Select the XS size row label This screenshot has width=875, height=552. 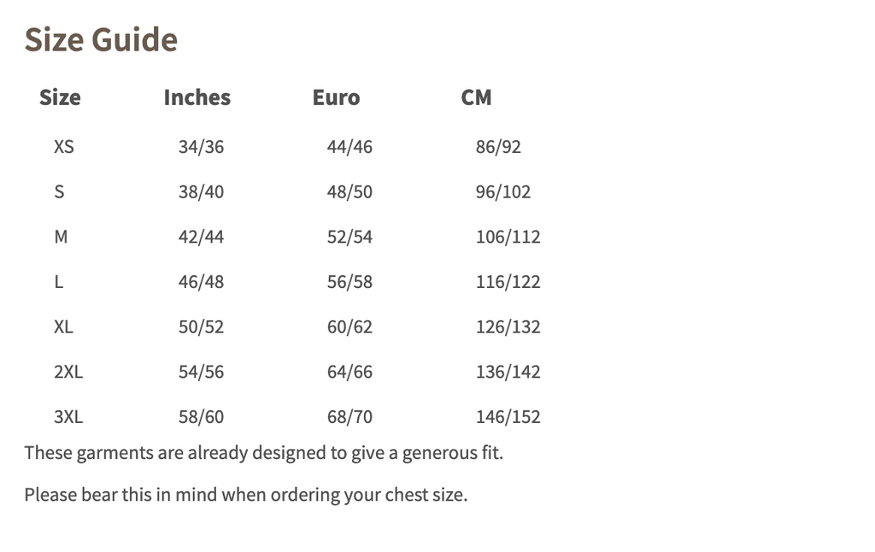(64, 147)
